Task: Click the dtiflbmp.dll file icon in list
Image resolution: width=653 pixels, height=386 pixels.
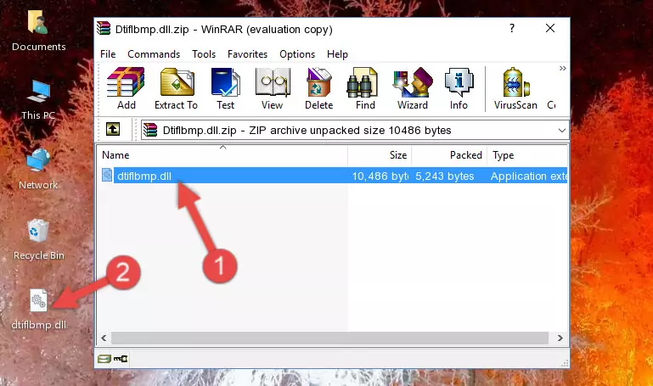Action: tap(107, 175)
